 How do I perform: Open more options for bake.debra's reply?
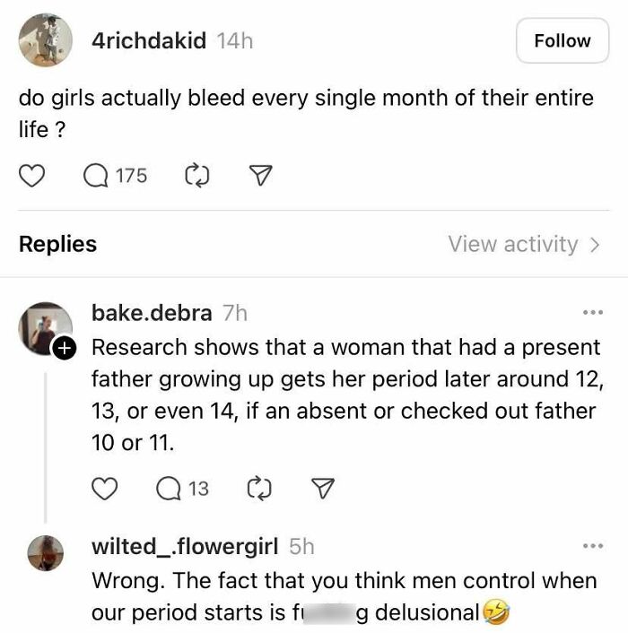point(593,313)
